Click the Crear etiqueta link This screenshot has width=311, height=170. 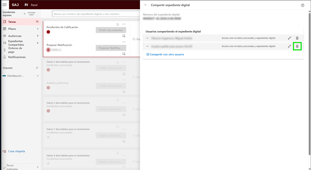[16, 151]
